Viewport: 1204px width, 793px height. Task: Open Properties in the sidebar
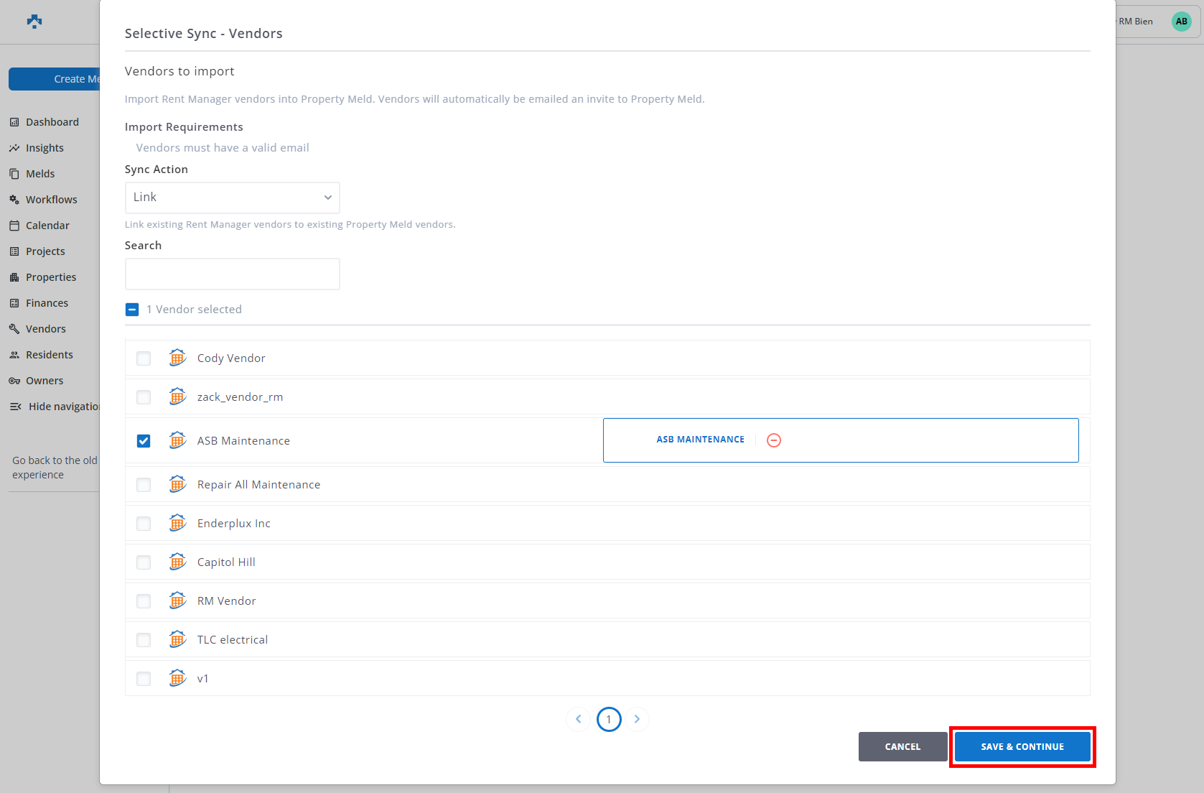[x=50, y=277]
